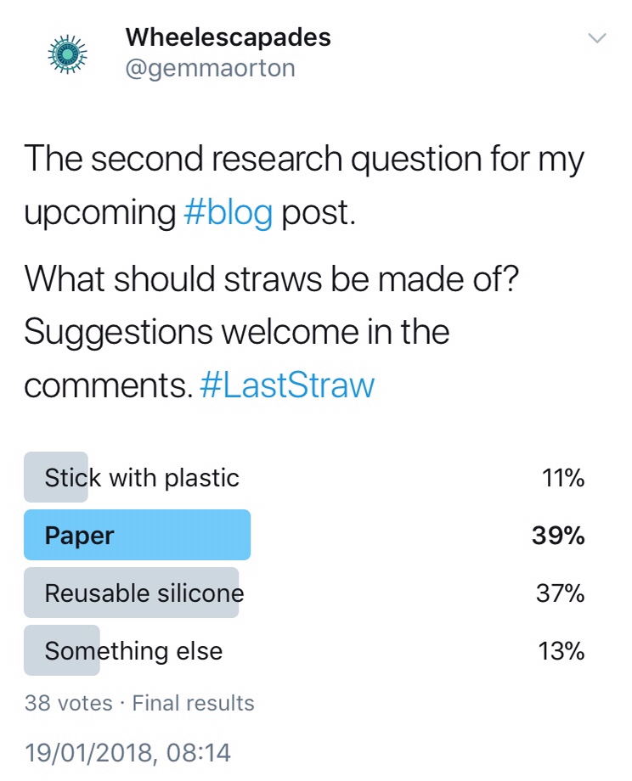Click the 'Final results' label

click(193, 703)
